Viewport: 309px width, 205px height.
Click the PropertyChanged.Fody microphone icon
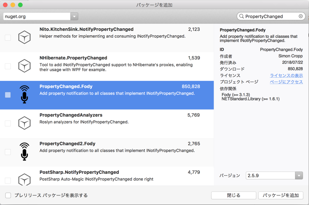point(24,94)
